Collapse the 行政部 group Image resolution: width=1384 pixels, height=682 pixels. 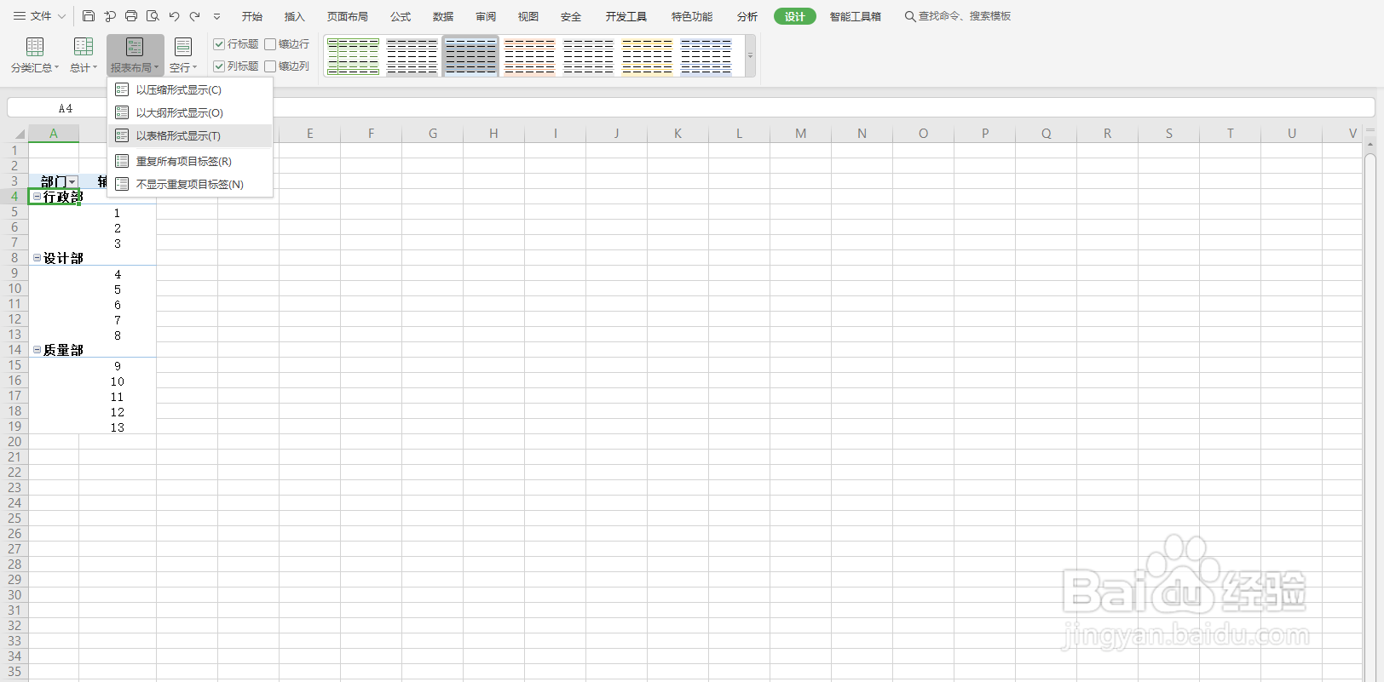click(37, 197)
